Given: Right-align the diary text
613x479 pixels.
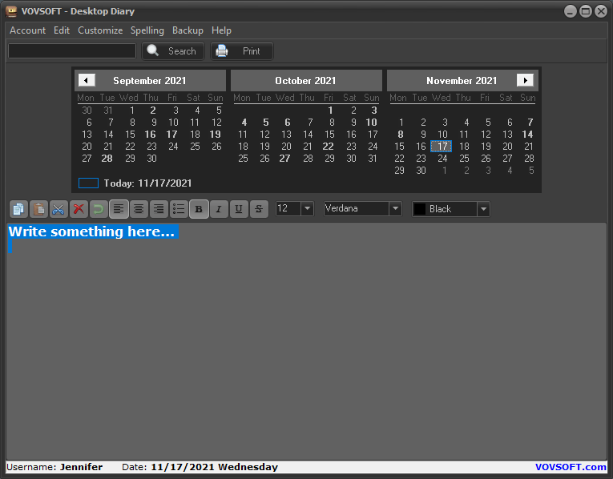Looking at the screenshot, I should [x=159, y=209].
